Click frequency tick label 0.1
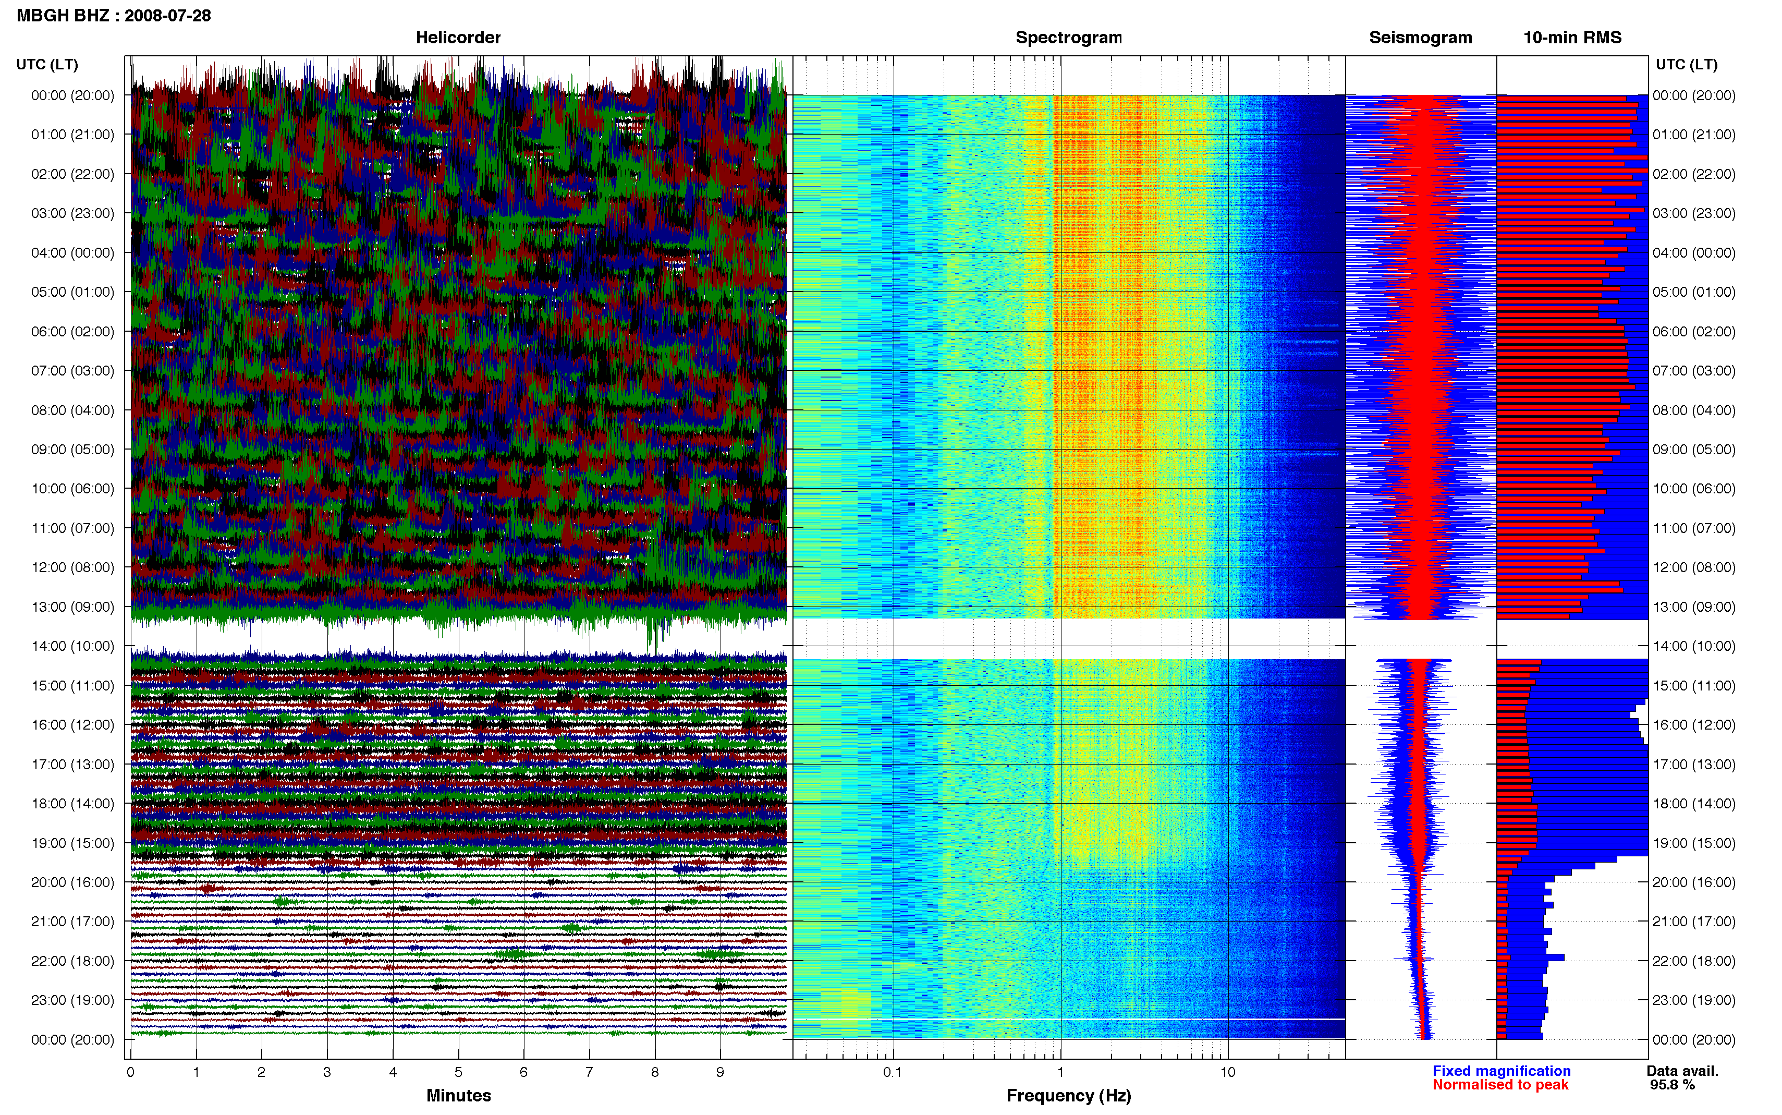Image resolution: width=1782 pixels, height=1115 pixels. pos(893,1072)
